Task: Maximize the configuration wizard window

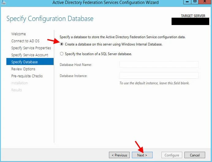Action: (195, 2)
